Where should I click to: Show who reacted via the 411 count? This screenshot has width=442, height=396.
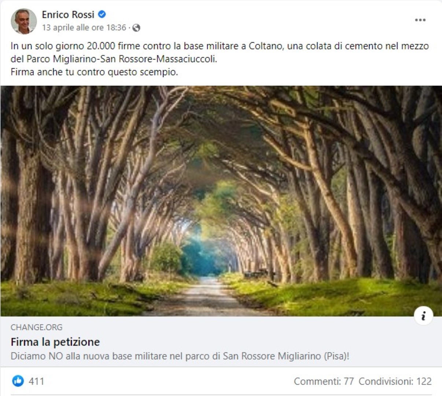pyautogui.click(x=36, y=381)
